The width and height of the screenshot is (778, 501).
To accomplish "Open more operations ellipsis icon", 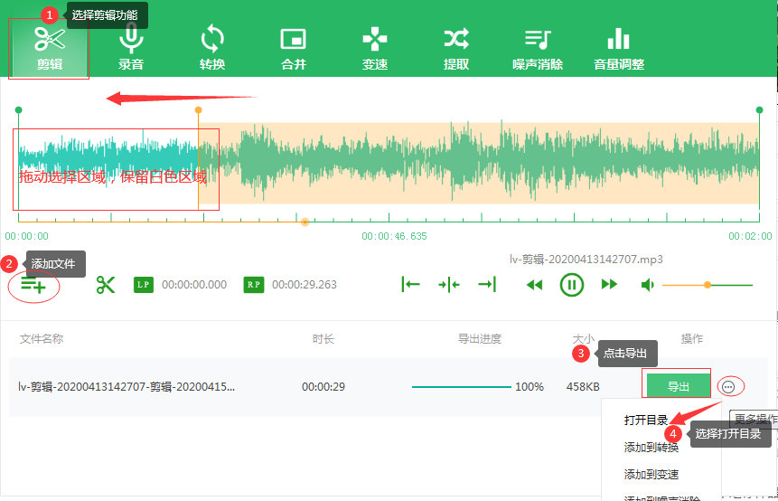I will coord(728,386).
